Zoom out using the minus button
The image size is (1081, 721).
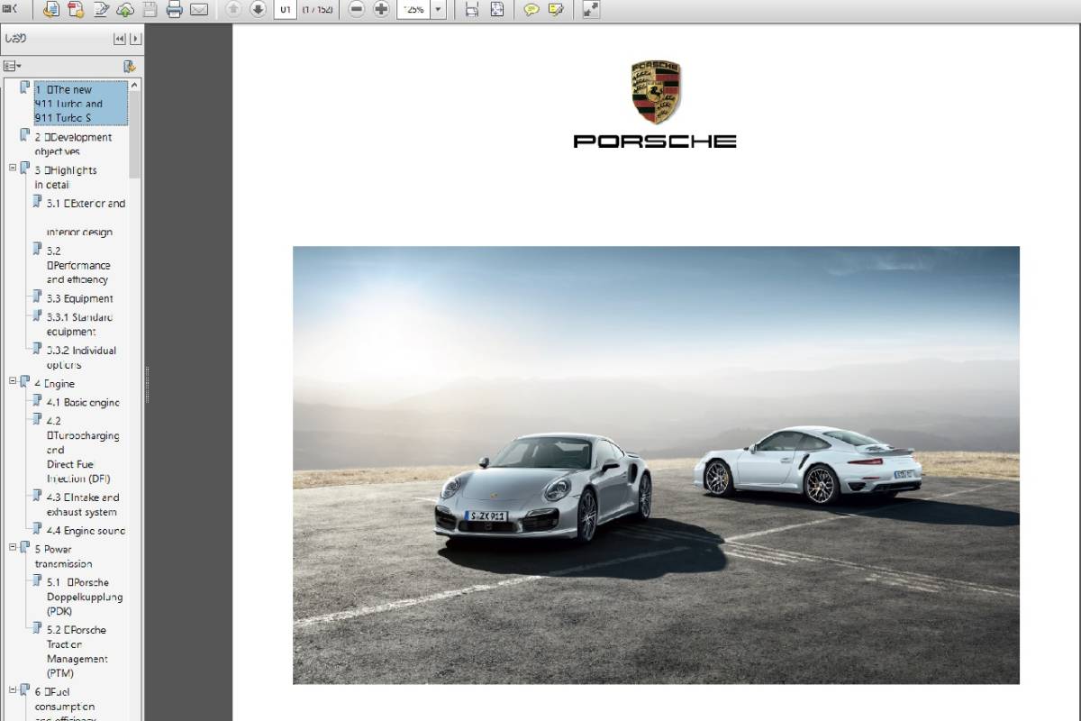tap(357, 10)
